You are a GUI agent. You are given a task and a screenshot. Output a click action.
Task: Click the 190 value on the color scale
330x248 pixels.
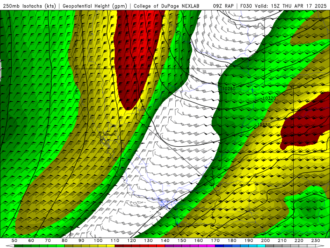pos(249,241)
